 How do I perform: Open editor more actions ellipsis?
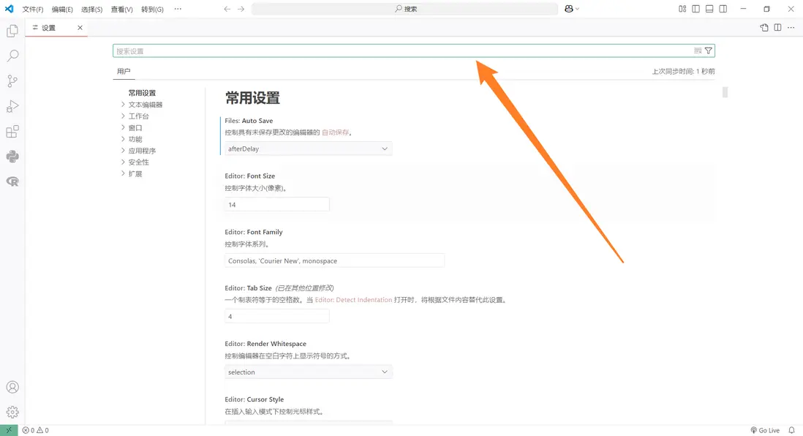coord(791,28)
